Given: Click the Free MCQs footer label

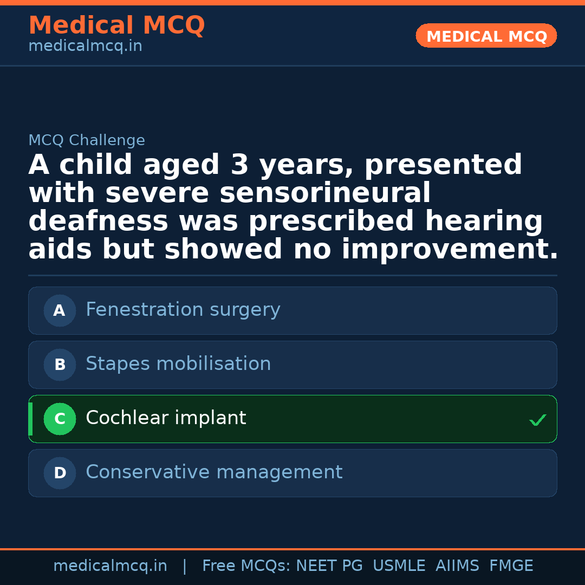Looking at the screenshot, I should coord(246,566).
